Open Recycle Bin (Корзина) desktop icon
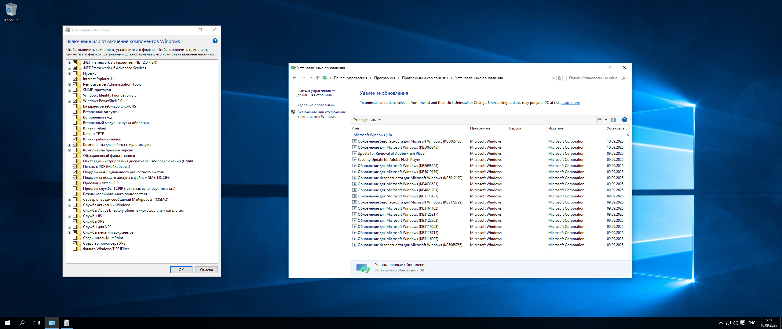 pyautogui.click(x=11, y=12)
